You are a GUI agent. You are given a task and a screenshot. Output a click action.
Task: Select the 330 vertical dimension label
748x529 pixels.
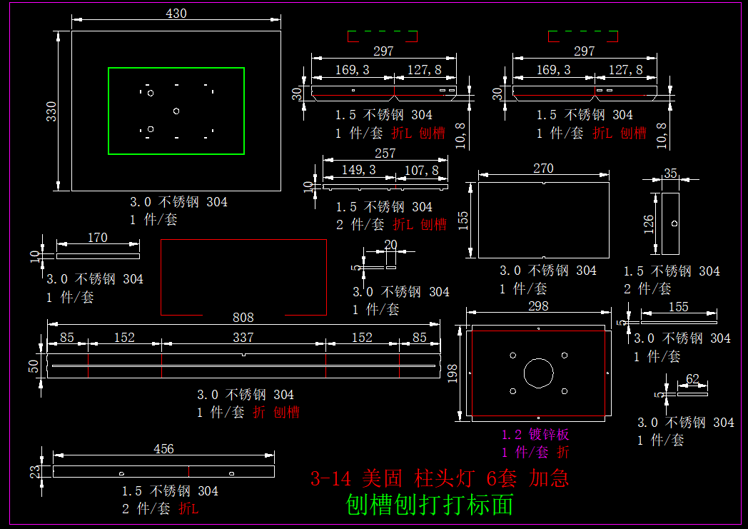click(x=52, y=111)
